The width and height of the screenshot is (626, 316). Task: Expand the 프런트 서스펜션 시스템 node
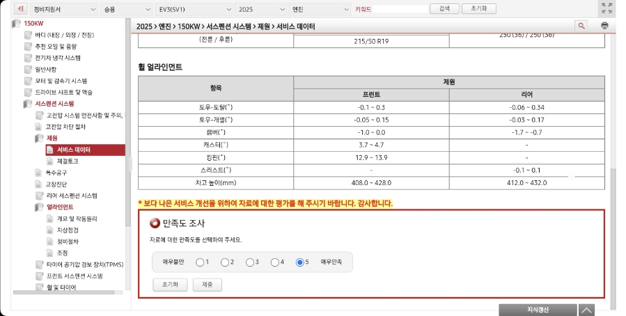point(40,276)
